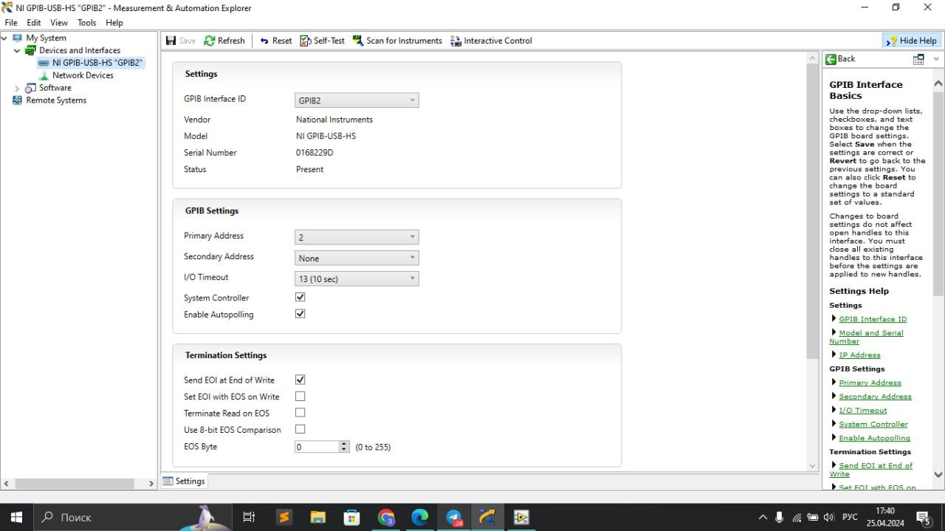Image resolution: width=945 pixels, height=531 pixels.
Task: Open LabVIEW from the taskbar
Action: (522, 517)
